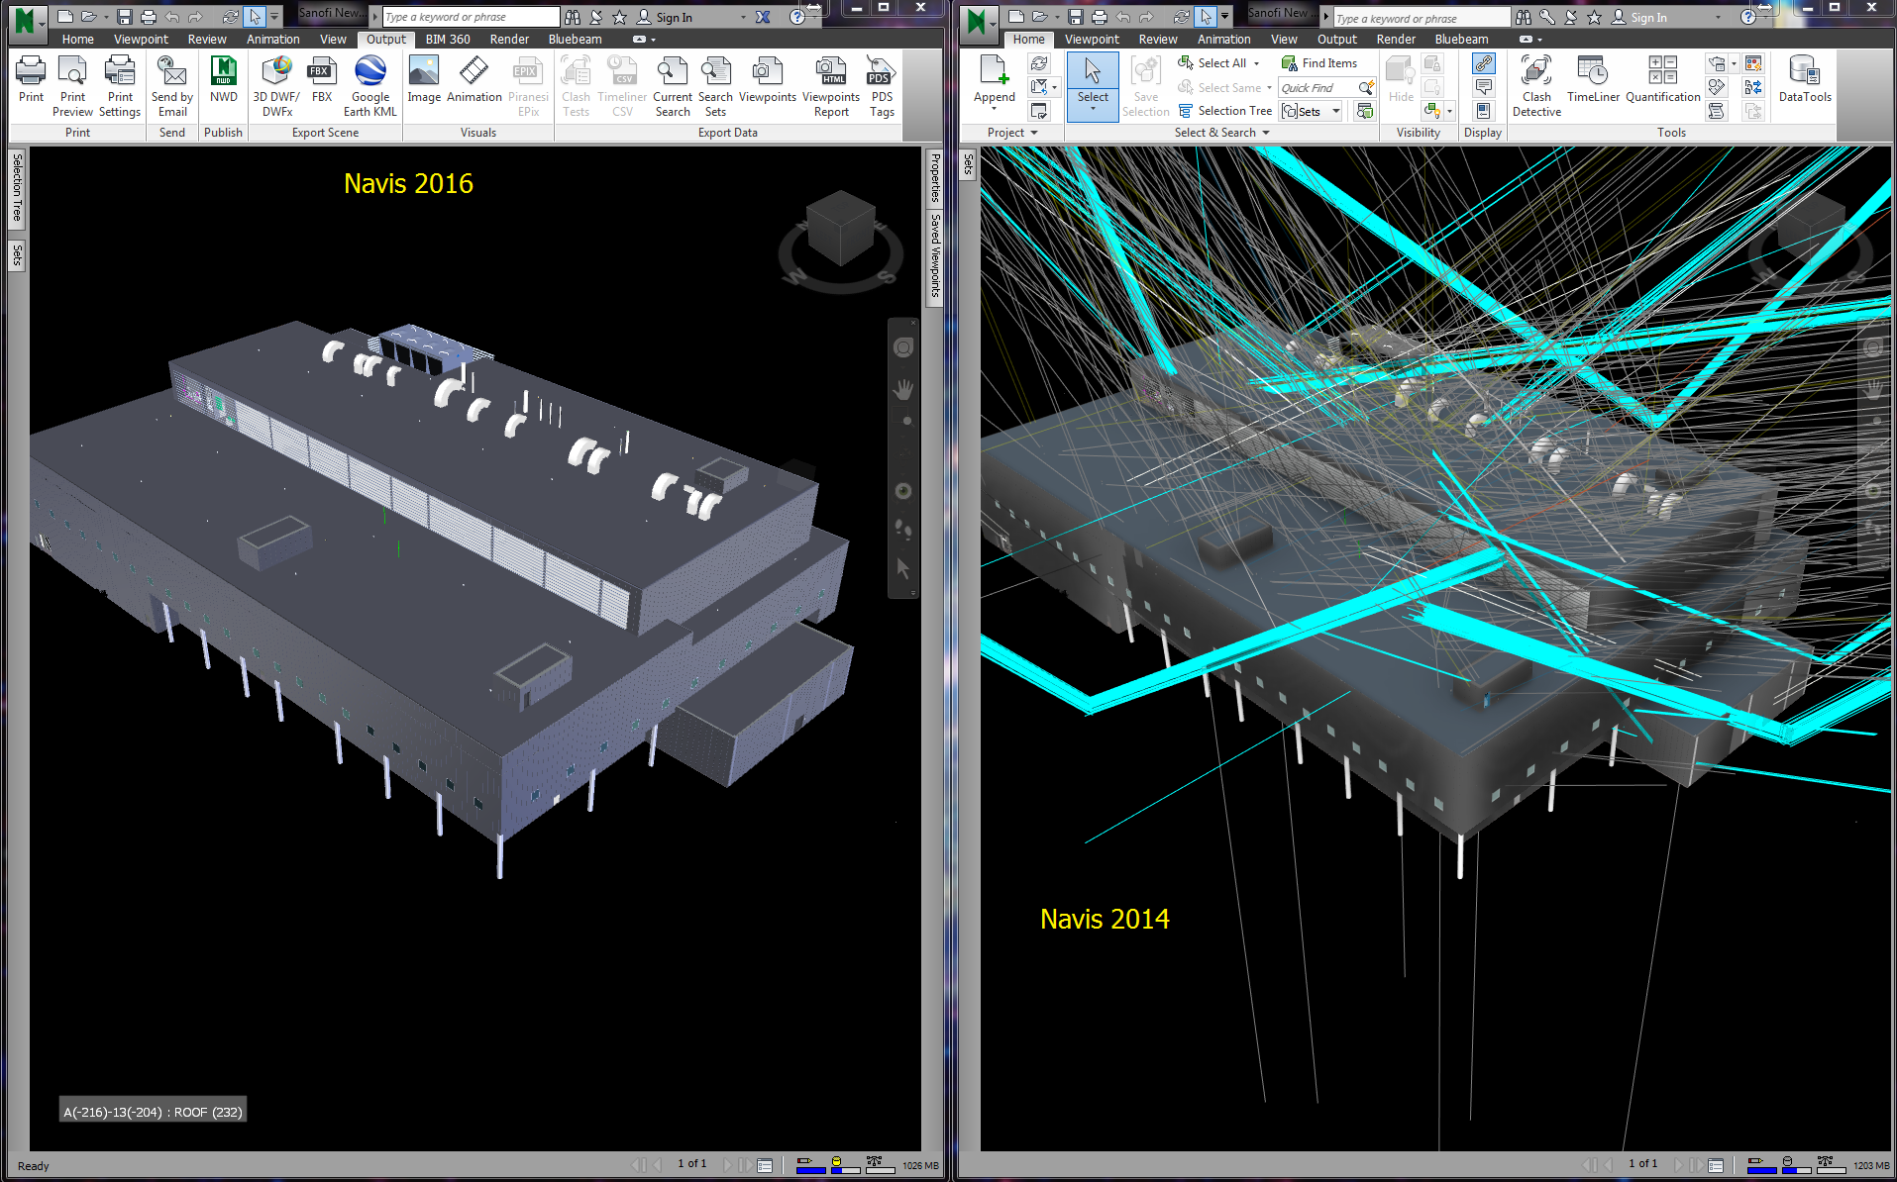The image size is (1897, 1182).
Task: Click the NWD publish icon
Action: (224, 79)
